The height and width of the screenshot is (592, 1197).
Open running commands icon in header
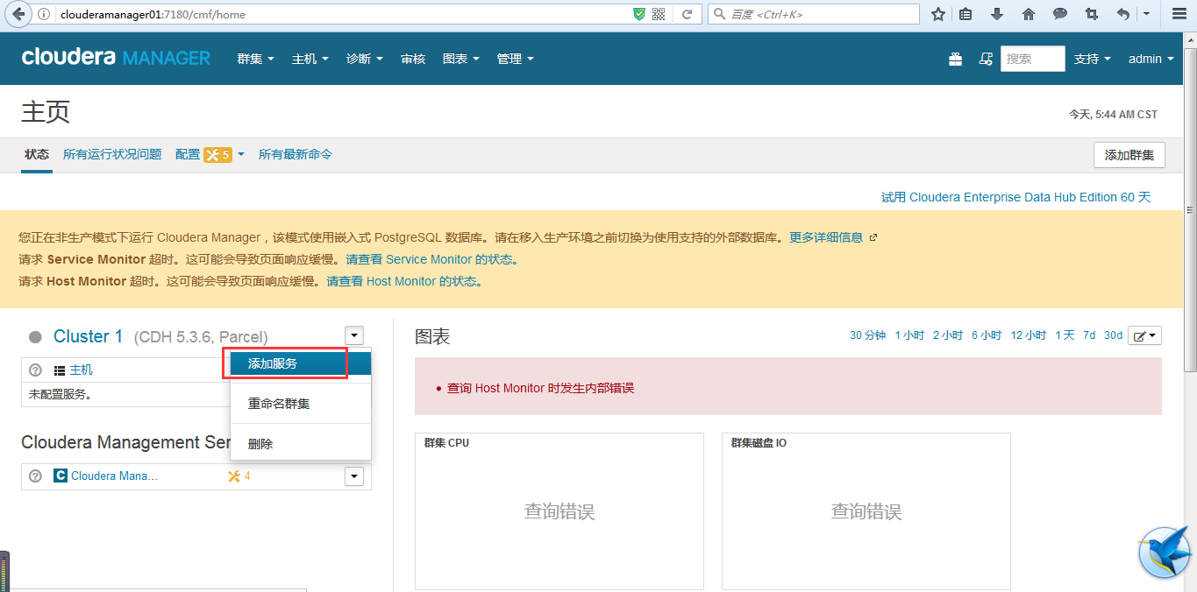tap(986, 59)
